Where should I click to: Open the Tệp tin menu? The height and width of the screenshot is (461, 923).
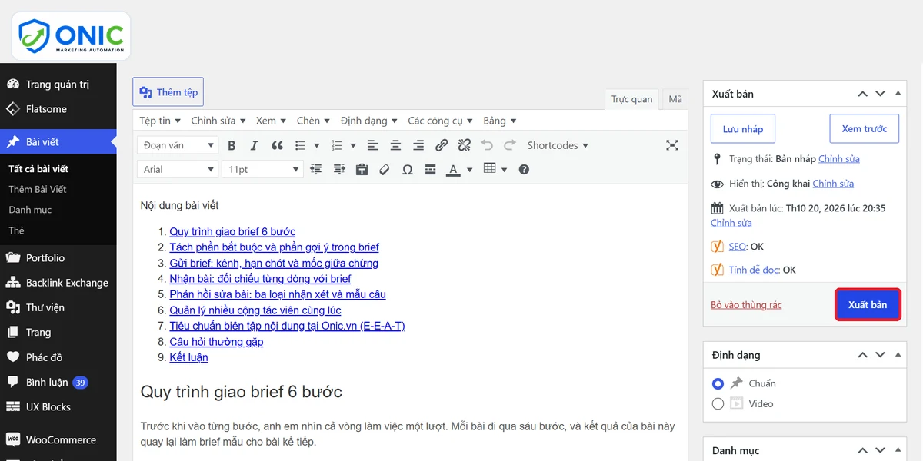pos(160,121)
